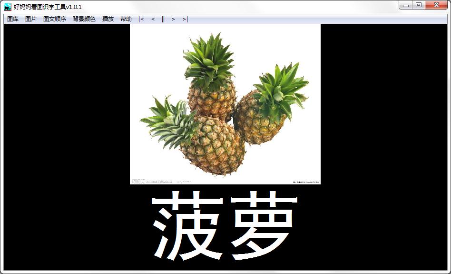Screen dimensions: 451x274
Task: Close the 好妈妈看图识字工具 window
Action: click(436, 5)
